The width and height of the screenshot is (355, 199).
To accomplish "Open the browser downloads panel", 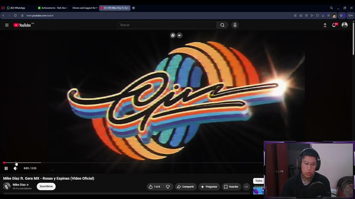I will click(323, 15).
